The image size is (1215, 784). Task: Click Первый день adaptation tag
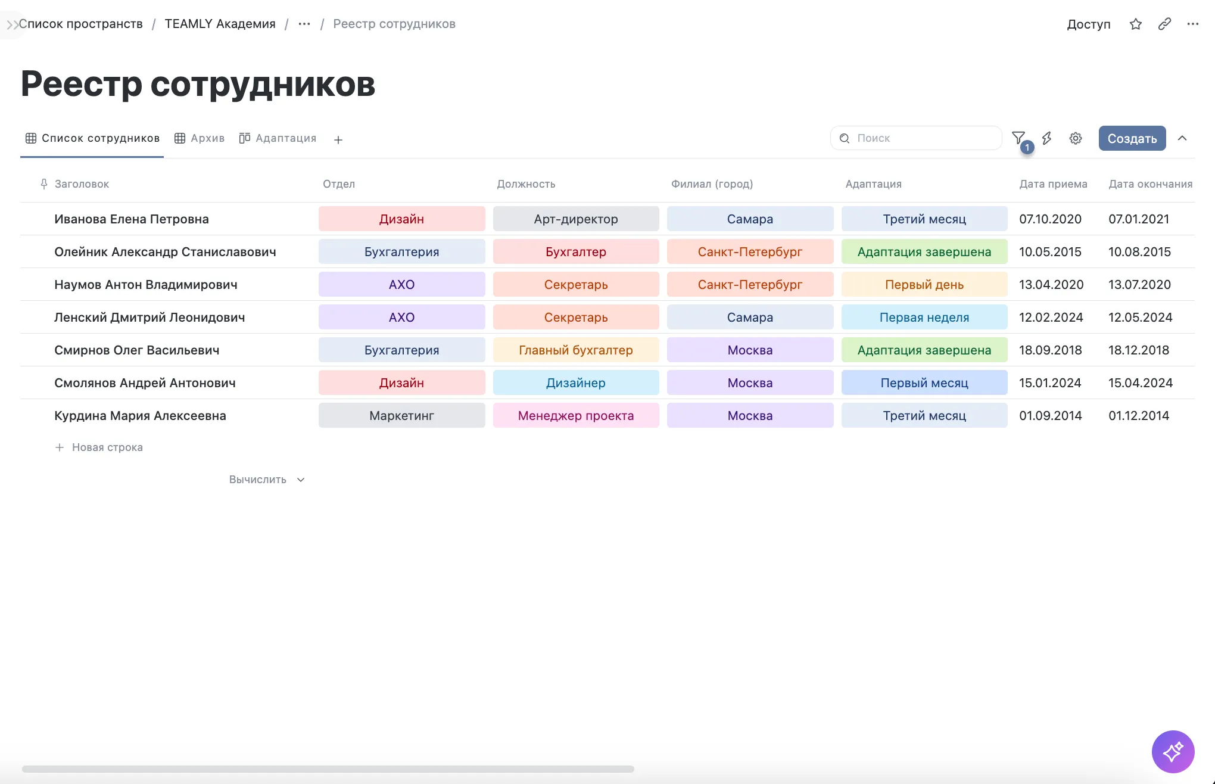[x=924, y=285]
